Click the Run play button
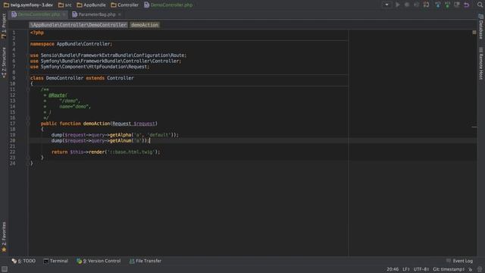Viewport: 485px width, 273px height. (x=398, y=5)
